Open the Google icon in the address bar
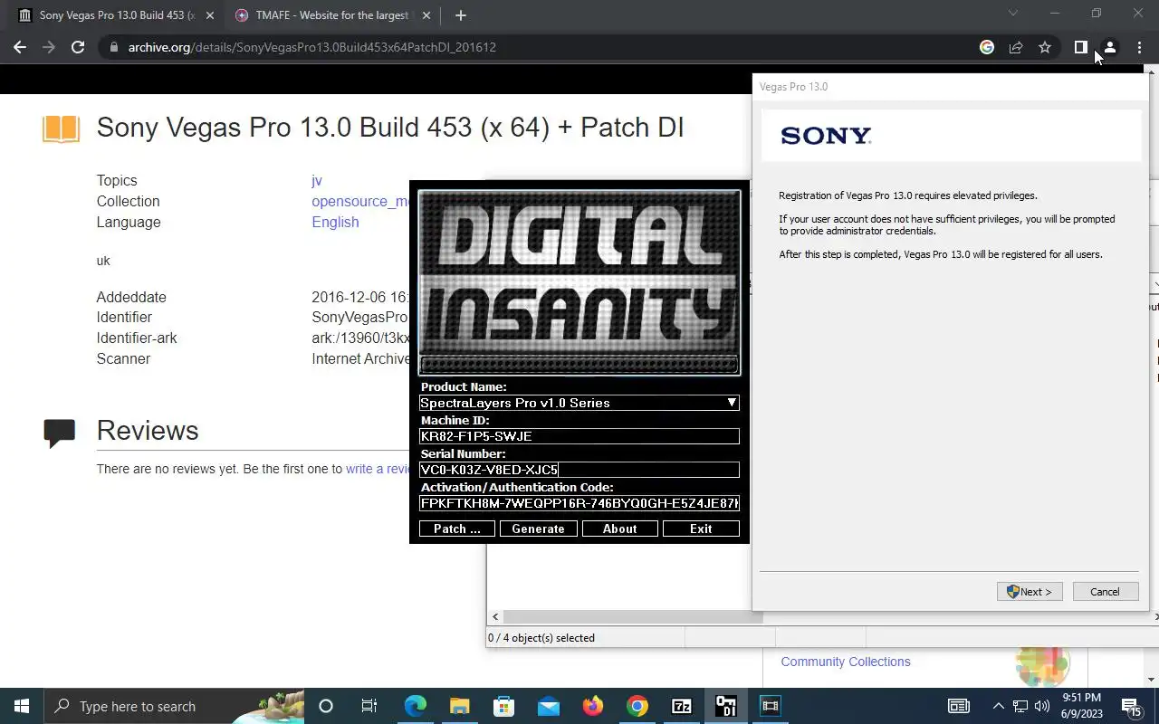 987,47
